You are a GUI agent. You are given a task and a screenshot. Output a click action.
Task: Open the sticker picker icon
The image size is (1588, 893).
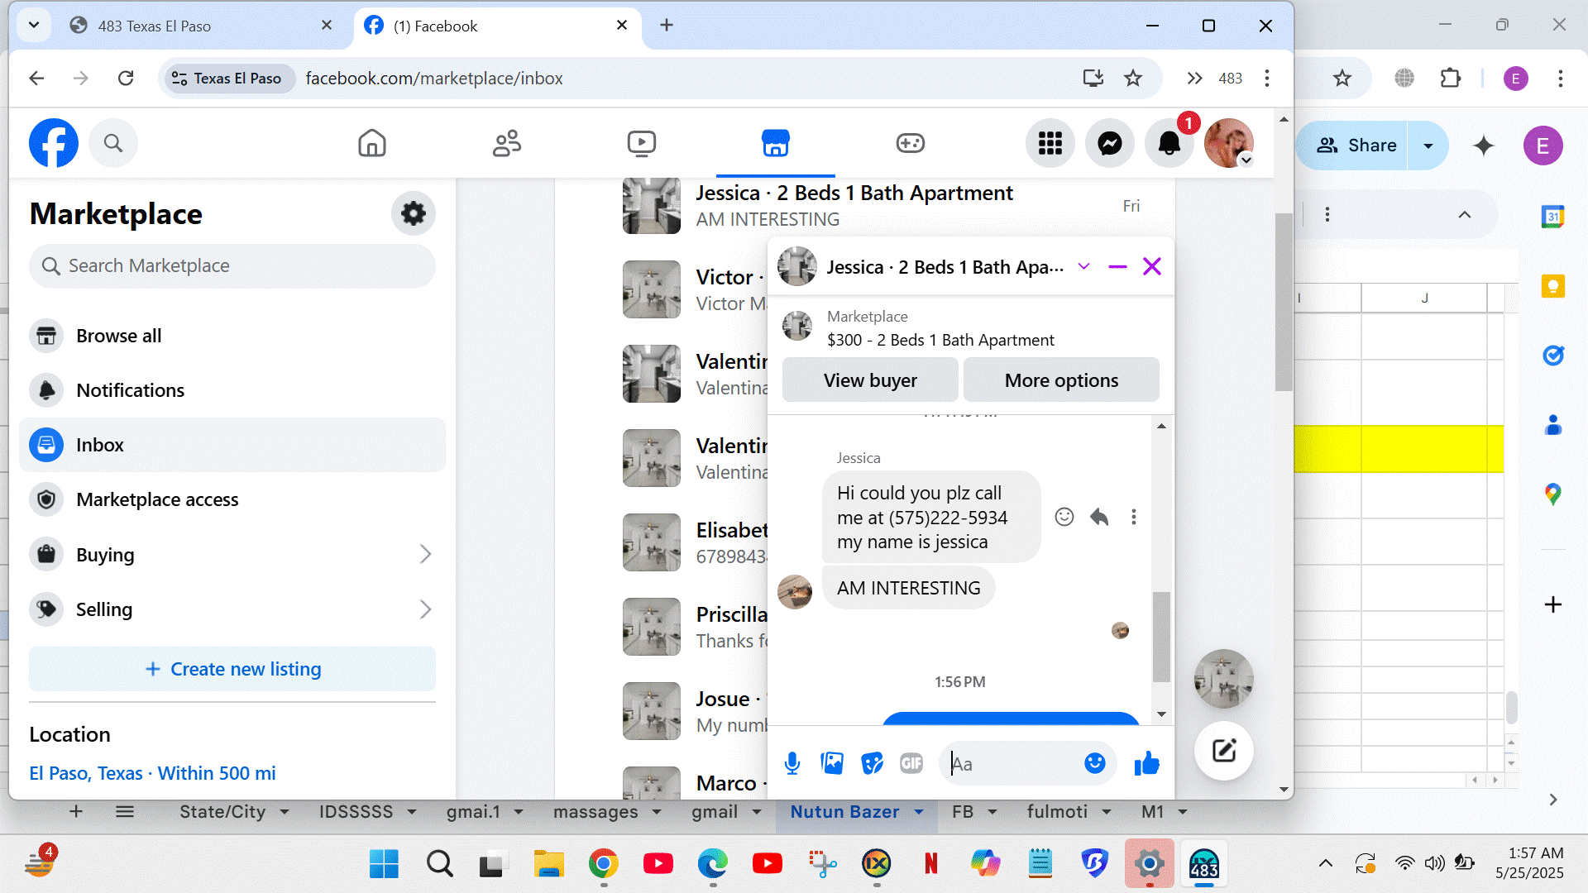pos(872,763)
